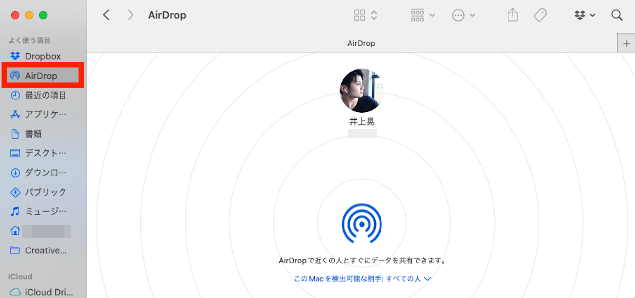635x298 pixels.
Task: Open the ellipsis action menu
Action: 464,15
